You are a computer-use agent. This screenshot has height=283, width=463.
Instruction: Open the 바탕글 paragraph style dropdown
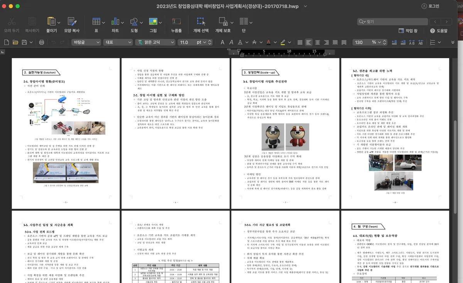click(x=86, y=42)
